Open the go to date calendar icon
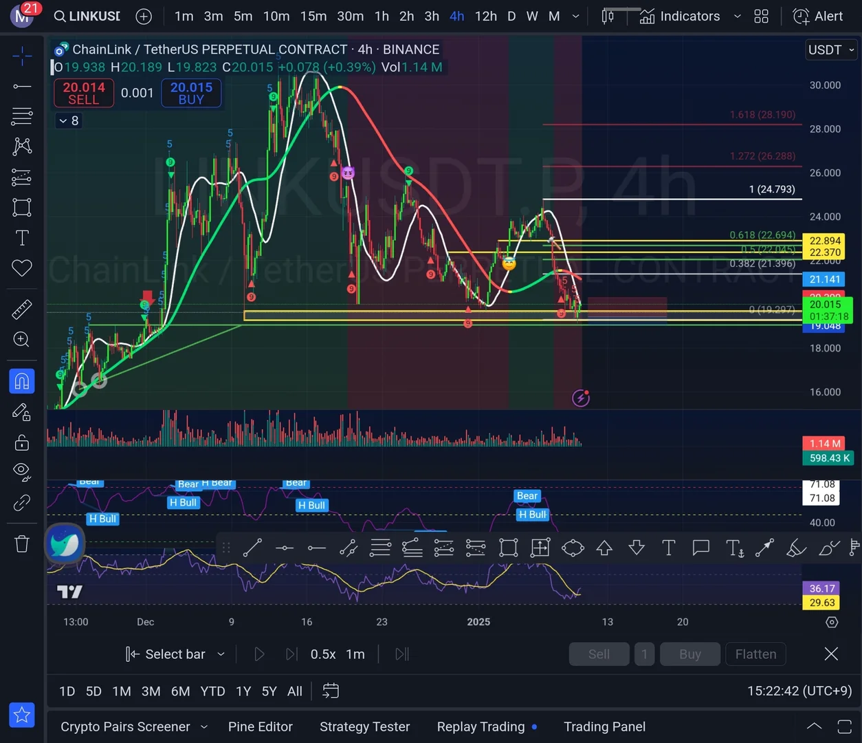Viewport: 862px width, 743px height. pos(331,691)
